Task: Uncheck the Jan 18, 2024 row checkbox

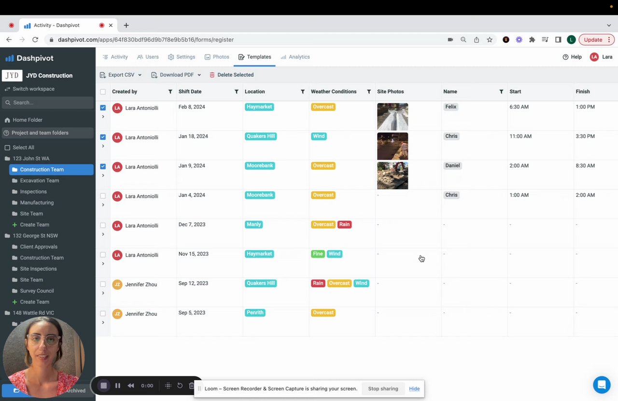Action: [x=103, y=137]
